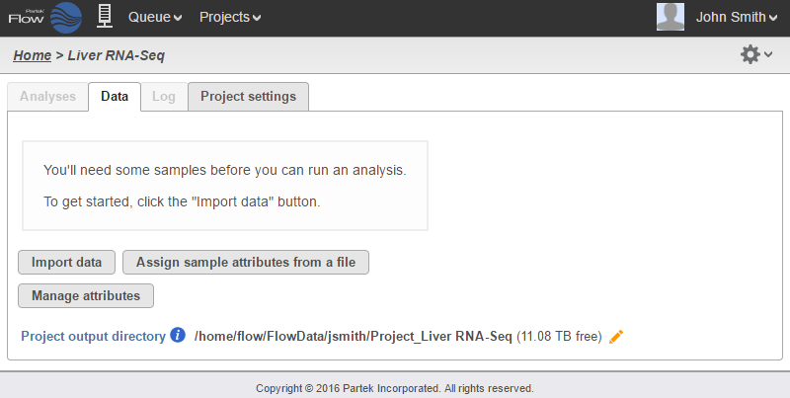Select the Data tab
790x398 pixels.
click(x=115, y=97)
